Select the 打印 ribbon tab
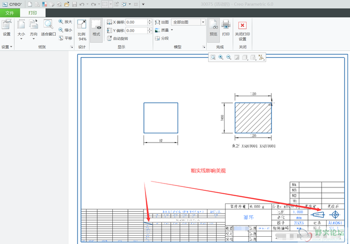This screenshot has height=244, width=350. click(33, 13)
